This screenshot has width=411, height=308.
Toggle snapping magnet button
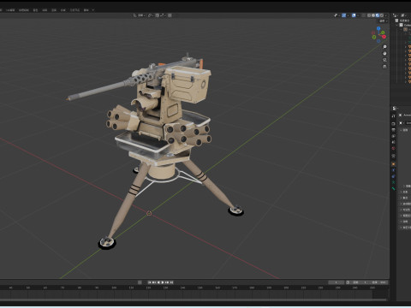[x=158, y=15]
